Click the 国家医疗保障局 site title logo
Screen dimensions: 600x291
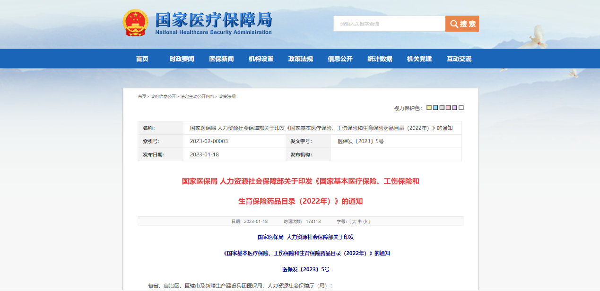pos(214,23)
